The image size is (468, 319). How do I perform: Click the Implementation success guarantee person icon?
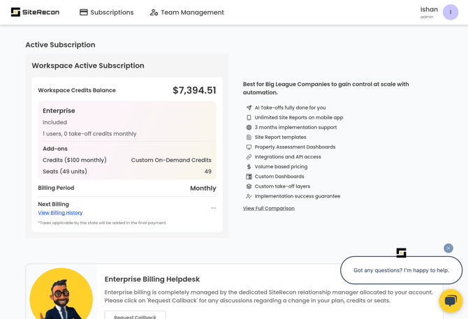pos(249,196)
